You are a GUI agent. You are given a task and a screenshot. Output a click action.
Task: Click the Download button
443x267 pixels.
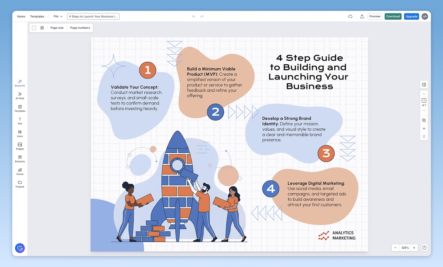coord(393,16)
